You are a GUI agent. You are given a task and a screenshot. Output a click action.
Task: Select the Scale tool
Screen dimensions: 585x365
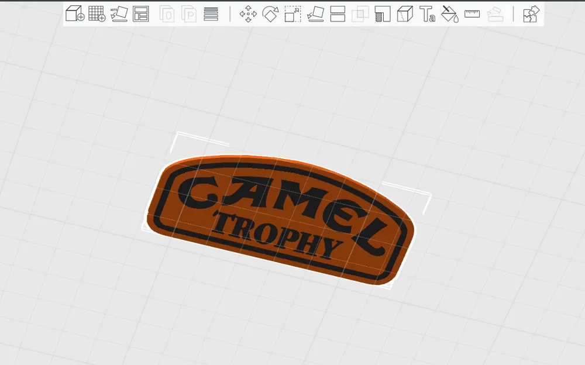pos(293,14)
